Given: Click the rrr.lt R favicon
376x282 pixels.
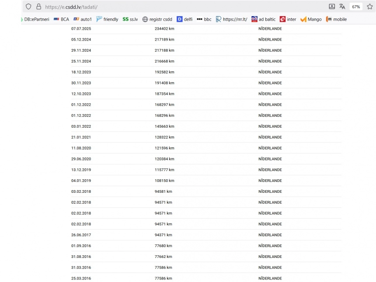Looking at the screenshot, I should (x=219, y=19).
